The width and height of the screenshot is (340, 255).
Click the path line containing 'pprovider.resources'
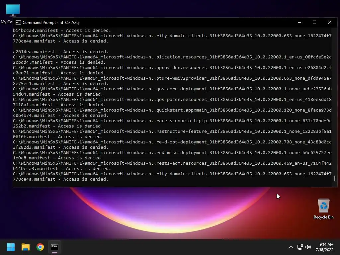click(172, 68)
